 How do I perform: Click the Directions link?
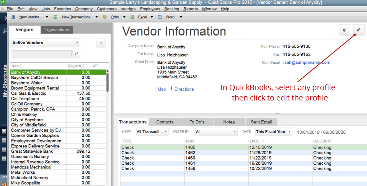click(184, 89)
